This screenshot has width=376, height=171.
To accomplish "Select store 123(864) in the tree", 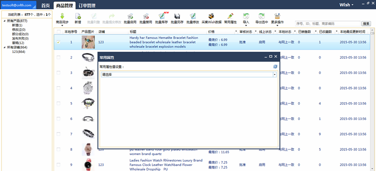I will [19, 52].
